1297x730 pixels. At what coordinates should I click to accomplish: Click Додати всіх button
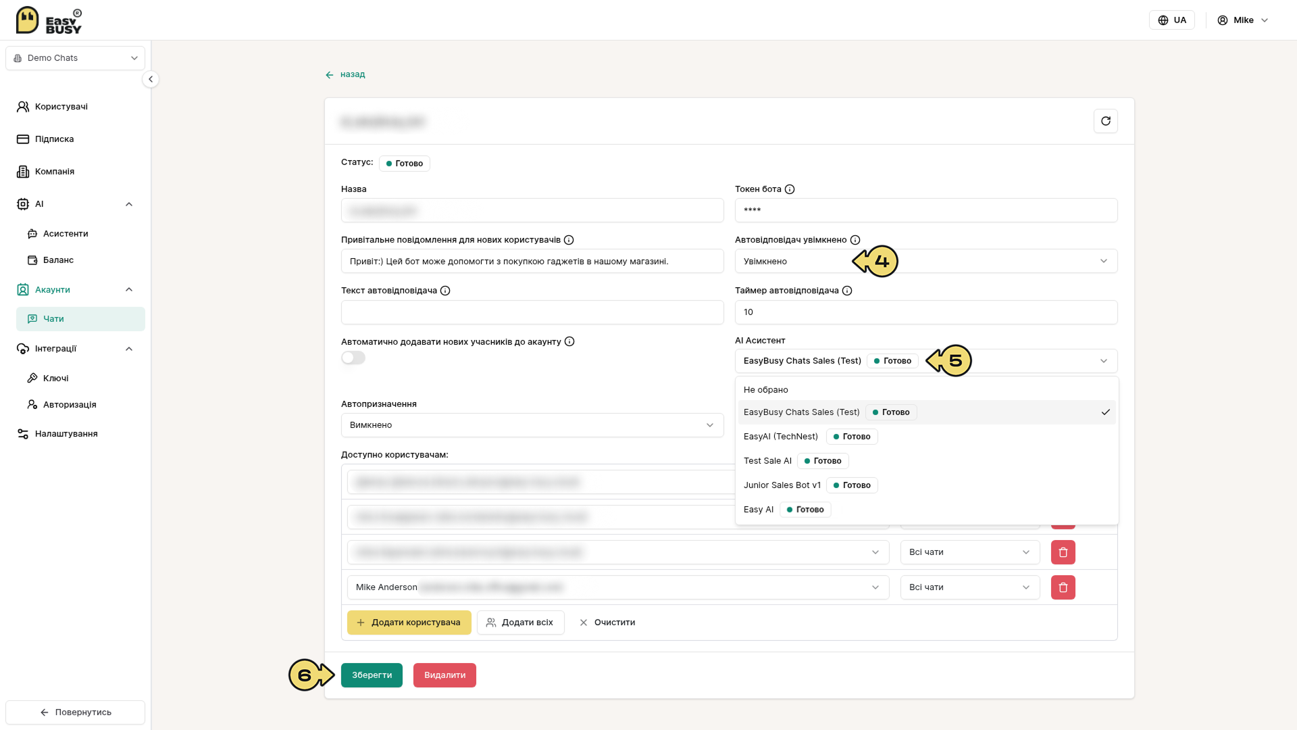coord(520,623)
